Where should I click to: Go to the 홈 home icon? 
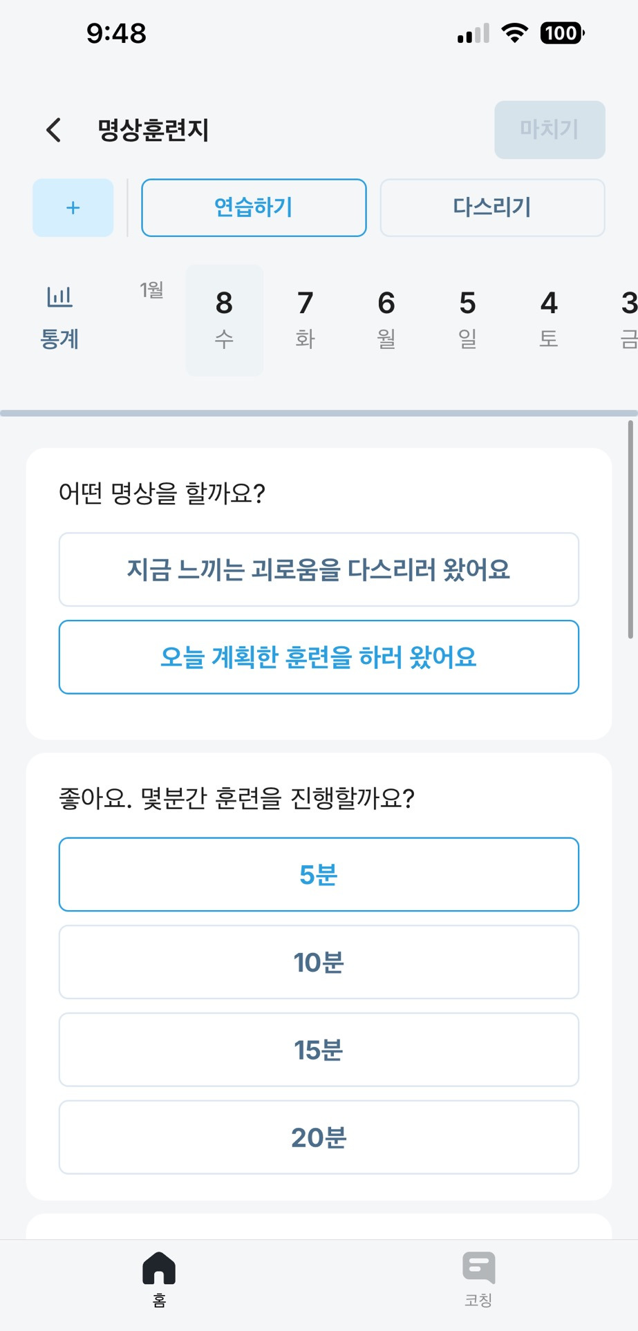(x=159, y=1269)
